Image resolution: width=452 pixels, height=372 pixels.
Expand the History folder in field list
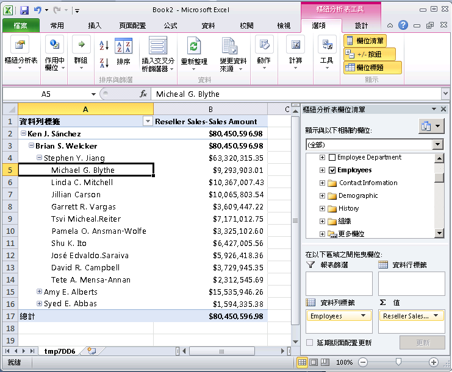coord(322,209)
